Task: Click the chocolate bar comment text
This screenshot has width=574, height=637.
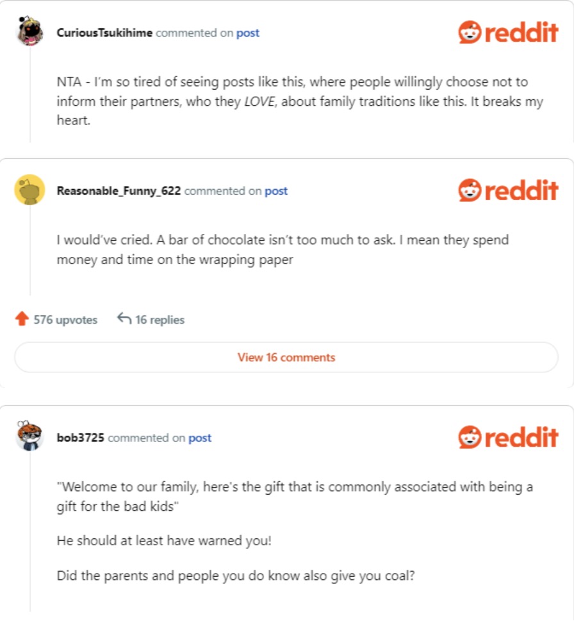Action: pyautogui.click(x=282, y=250)
